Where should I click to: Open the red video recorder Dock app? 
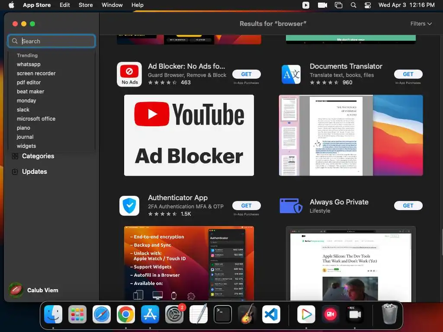click(x=331, y=314)
